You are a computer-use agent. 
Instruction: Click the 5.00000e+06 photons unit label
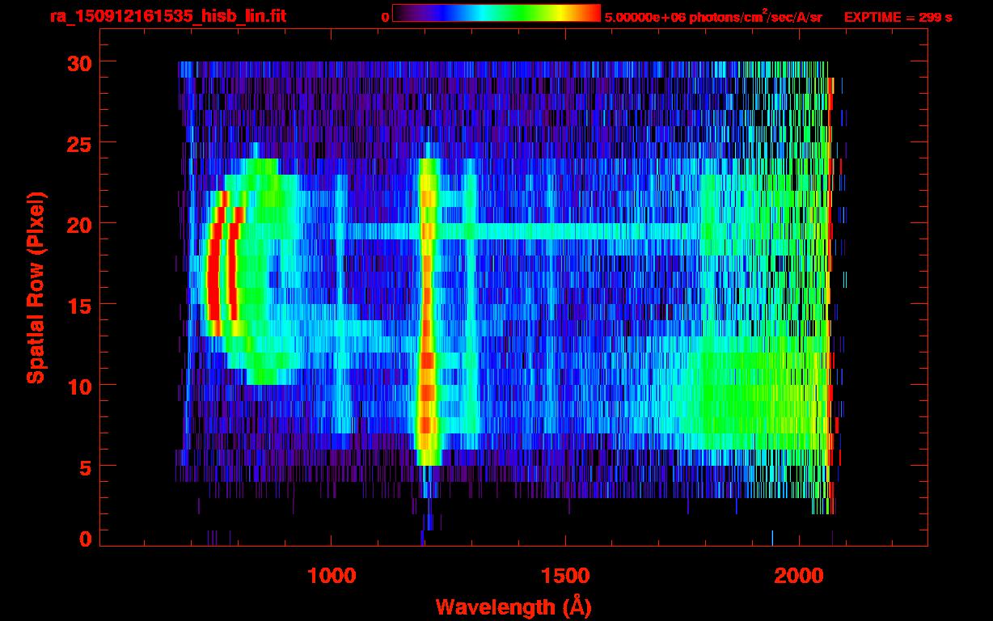[x=713, y=16]
